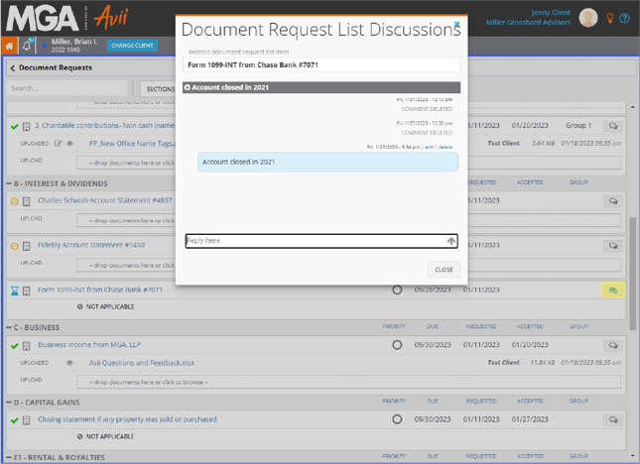Toggle priority circle for Business Income row
The image size is (640, 464).
[397, 345]
